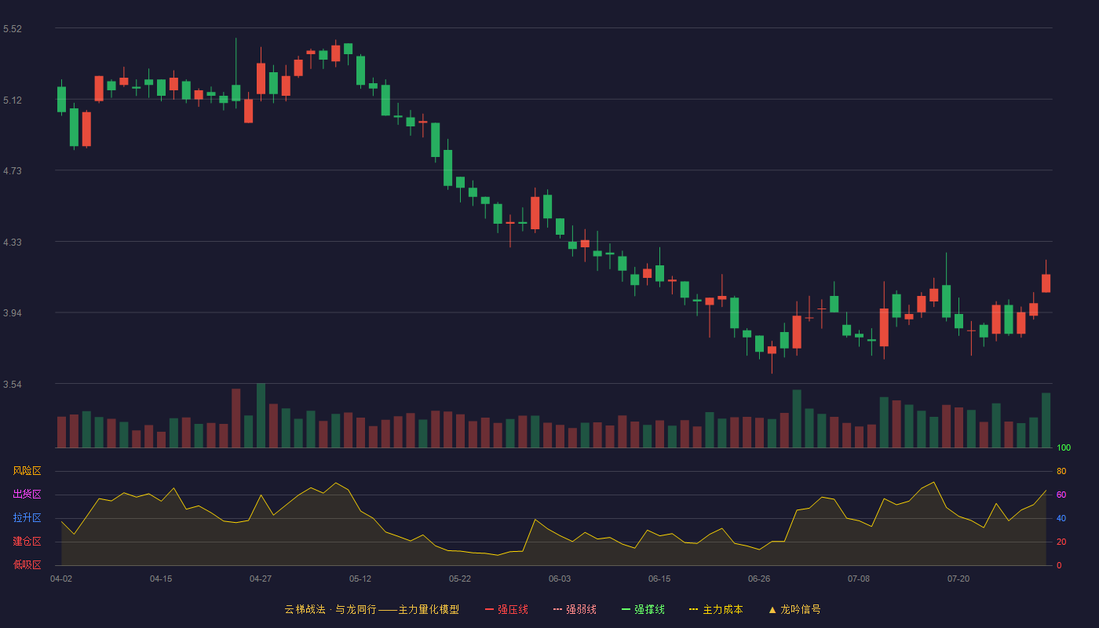The height and width of the screenshot is (628, 1099).
Task: Click the 04-15 date label
Action: click(161, 579)
